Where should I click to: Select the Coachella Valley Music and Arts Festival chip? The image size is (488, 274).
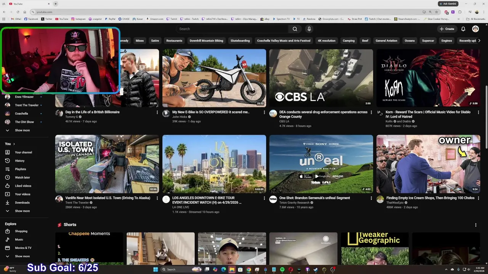tap(284, 41)
